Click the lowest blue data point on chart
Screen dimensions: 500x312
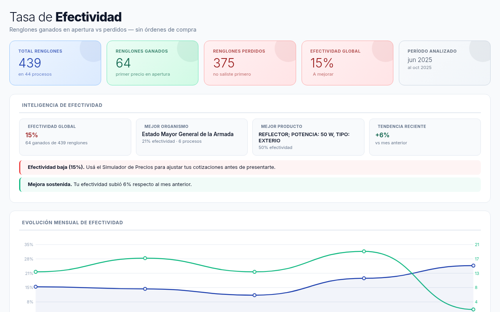point(254,295)
